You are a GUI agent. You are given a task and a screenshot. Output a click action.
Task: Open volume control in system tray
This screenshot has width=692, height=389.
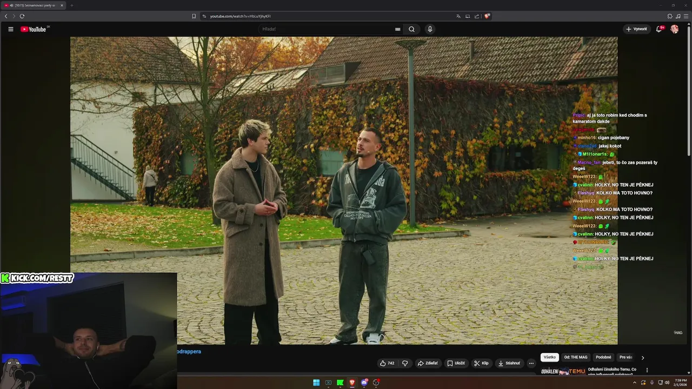coord(667,383)
